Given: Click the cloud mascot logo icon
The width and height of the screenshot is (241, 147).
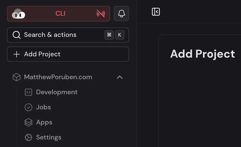Looking at the screenshot, I should pyautogui.click(x=18, y=14).
